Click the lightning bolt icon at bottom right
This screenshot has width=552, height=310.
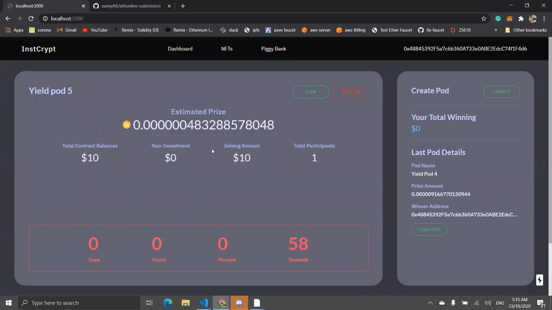[x=539, y=280]
